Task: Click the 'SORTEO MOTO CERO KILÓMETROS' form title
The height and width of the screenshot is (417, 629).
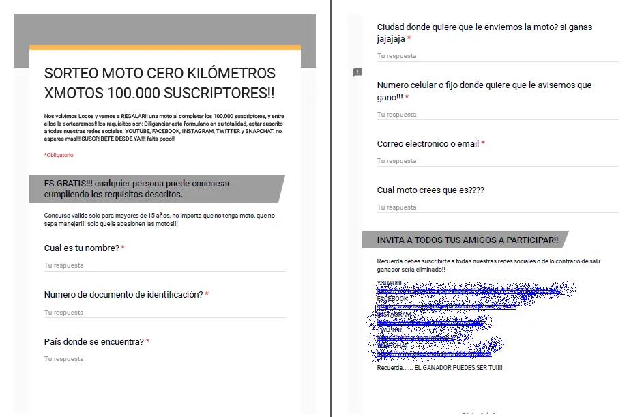Action: [160, 83]
